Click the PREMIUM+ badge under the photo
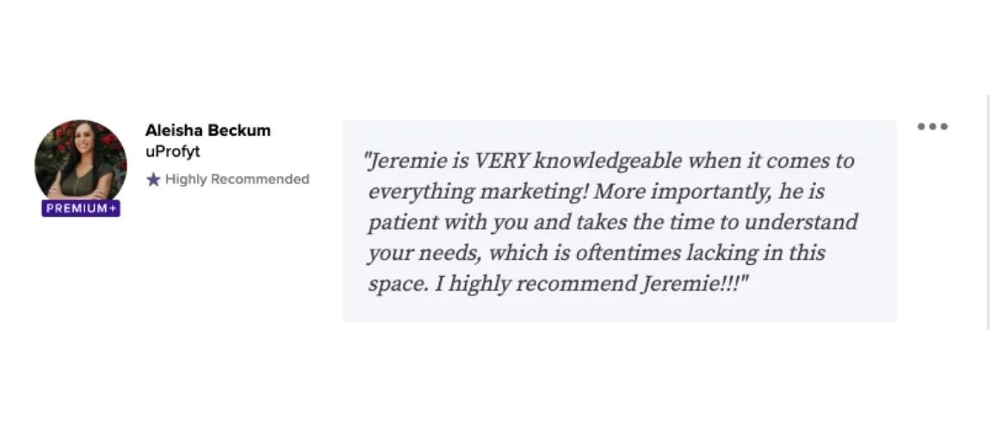The image size is (991, 436). point(81,208)
